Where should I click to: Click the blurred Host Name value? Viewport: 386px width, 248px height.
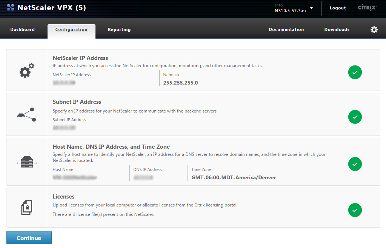[75, 177]
